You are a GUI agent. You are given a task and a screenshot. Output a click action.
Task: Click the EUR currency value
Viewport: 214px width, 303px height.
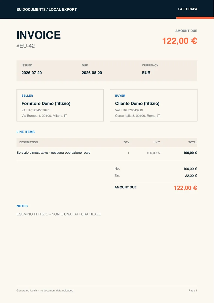tap(146, 73)
